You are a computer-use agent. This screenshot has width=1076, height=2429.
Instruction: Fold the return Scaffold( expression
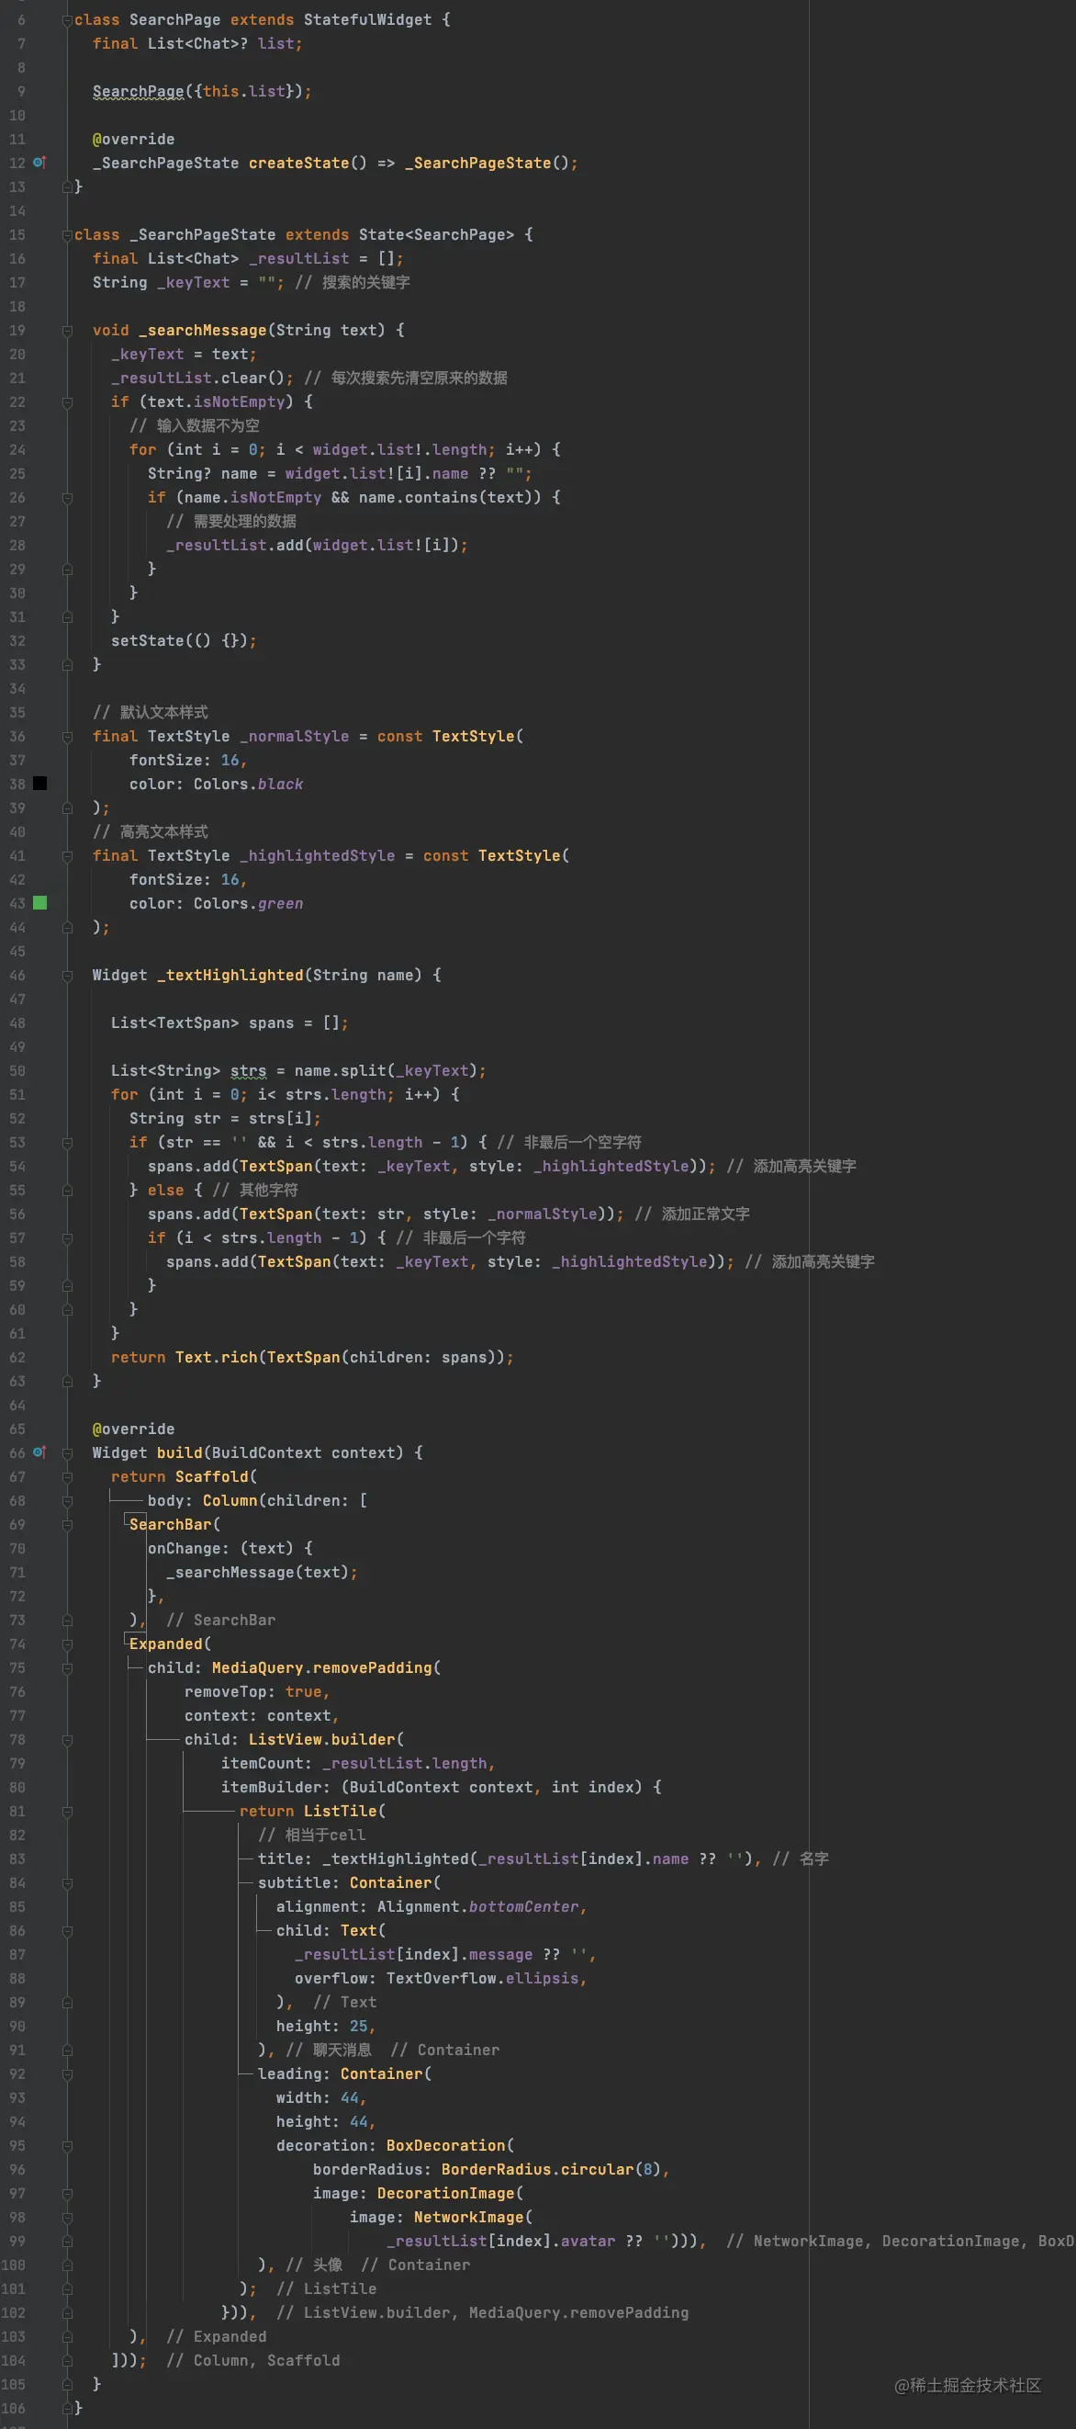67,1476
